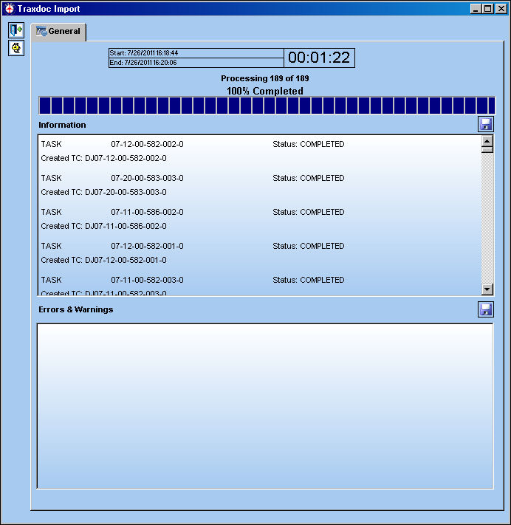The width and height of the screenshot is (511, 525).
Task: Click the exit door icon
Action: coord(16,30)
